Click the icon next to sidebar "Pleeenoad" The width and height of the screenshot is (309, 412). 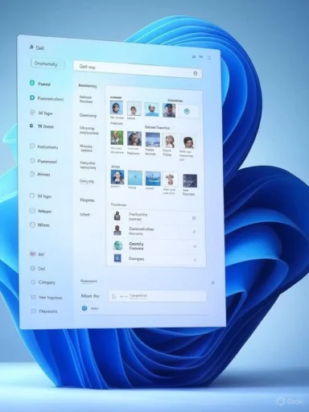pyautogui.click(x=32, y=161)
